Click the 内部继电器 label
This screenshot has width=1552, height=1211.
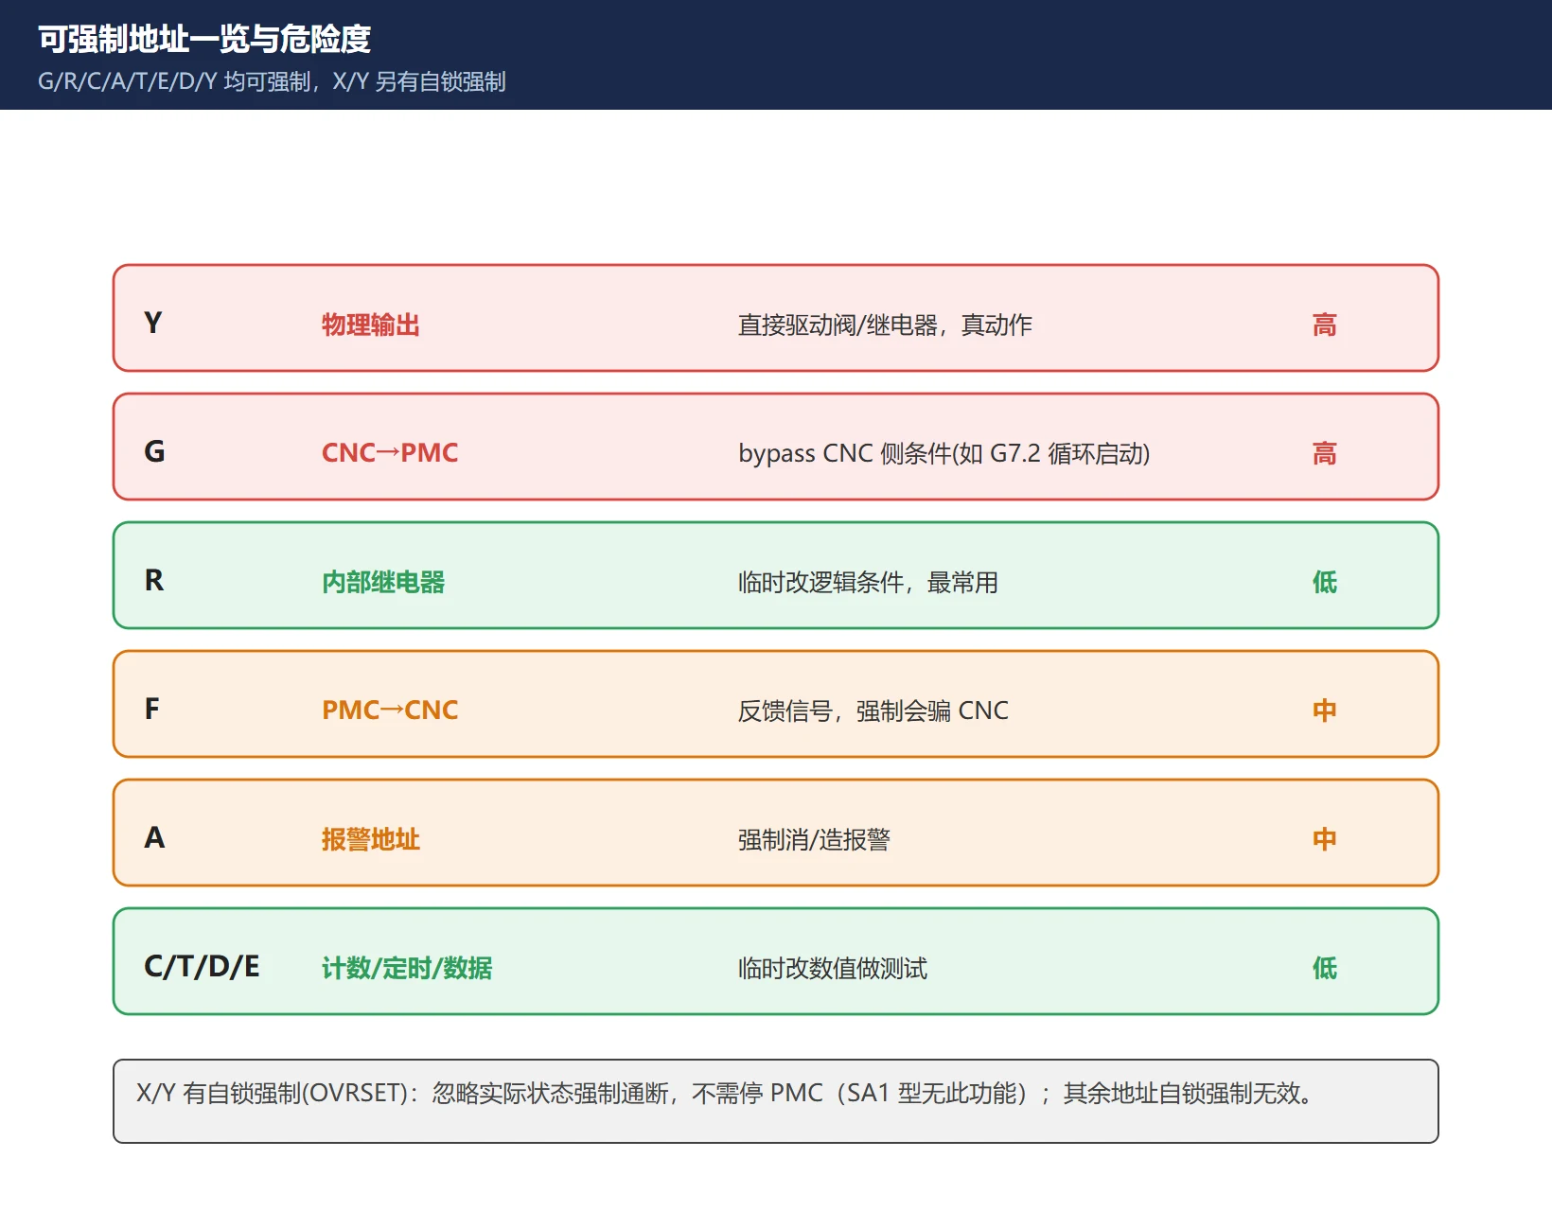(383, 582)
